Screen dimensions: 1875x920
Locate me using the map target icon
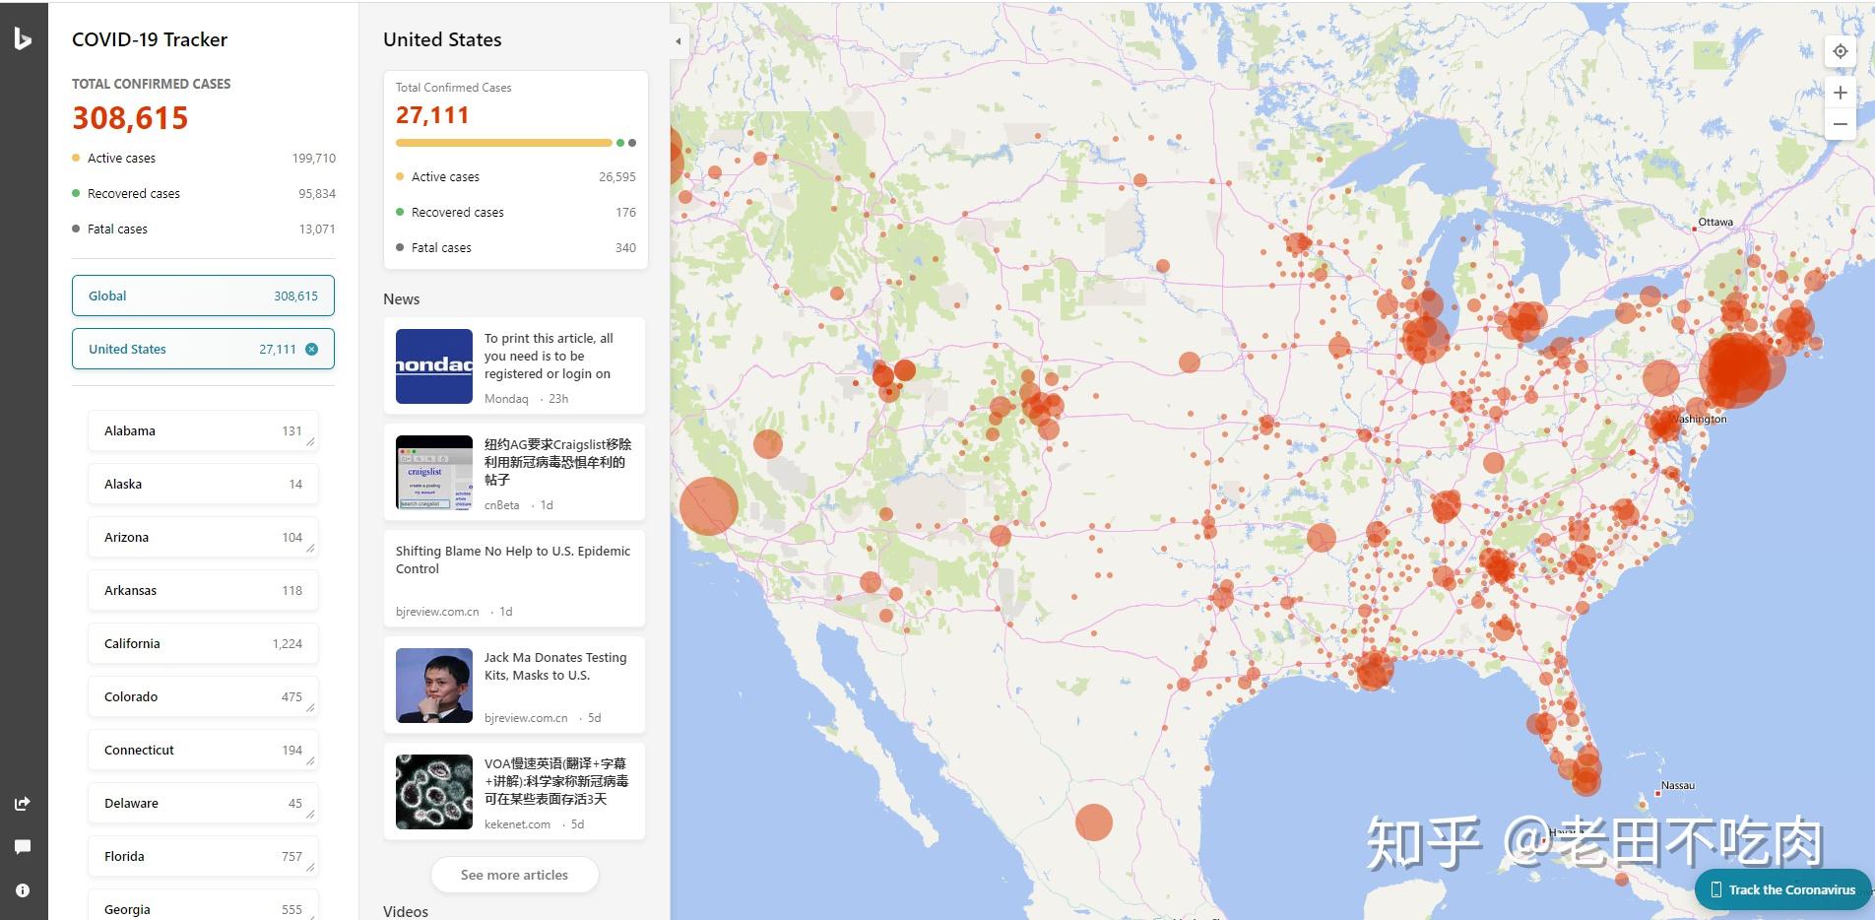tap(1840, 52)
